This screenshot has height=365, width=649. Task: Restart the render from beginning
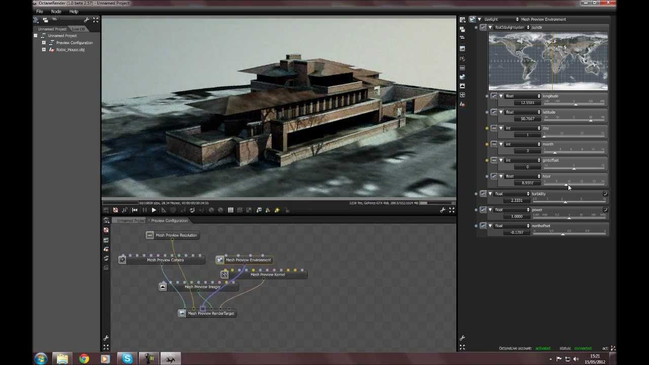(x=135, y=210)
